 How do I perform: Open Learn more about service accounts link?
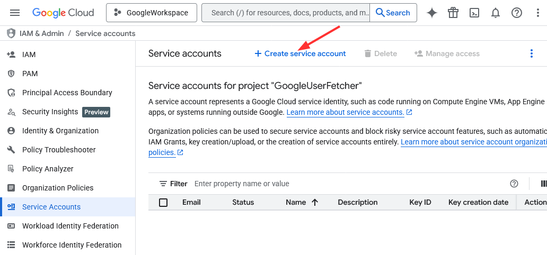(x=346, y=112)
